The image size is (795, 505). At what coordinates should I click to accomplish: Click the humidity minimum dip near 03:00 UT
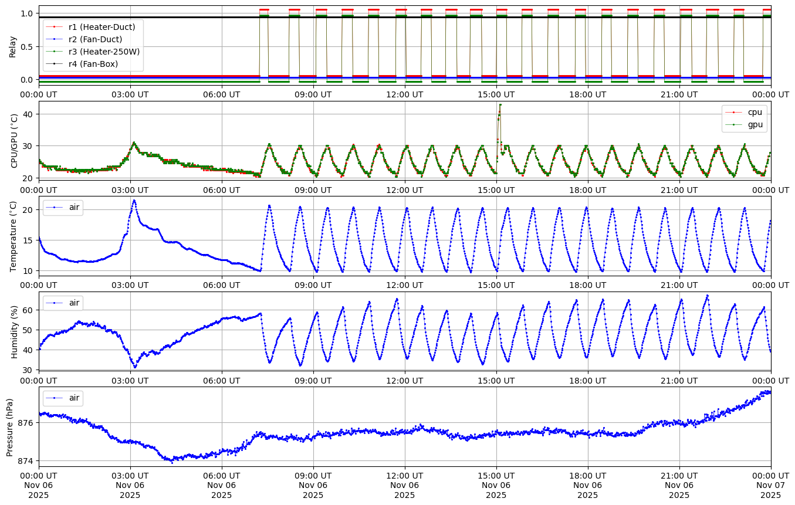[135, 367]
